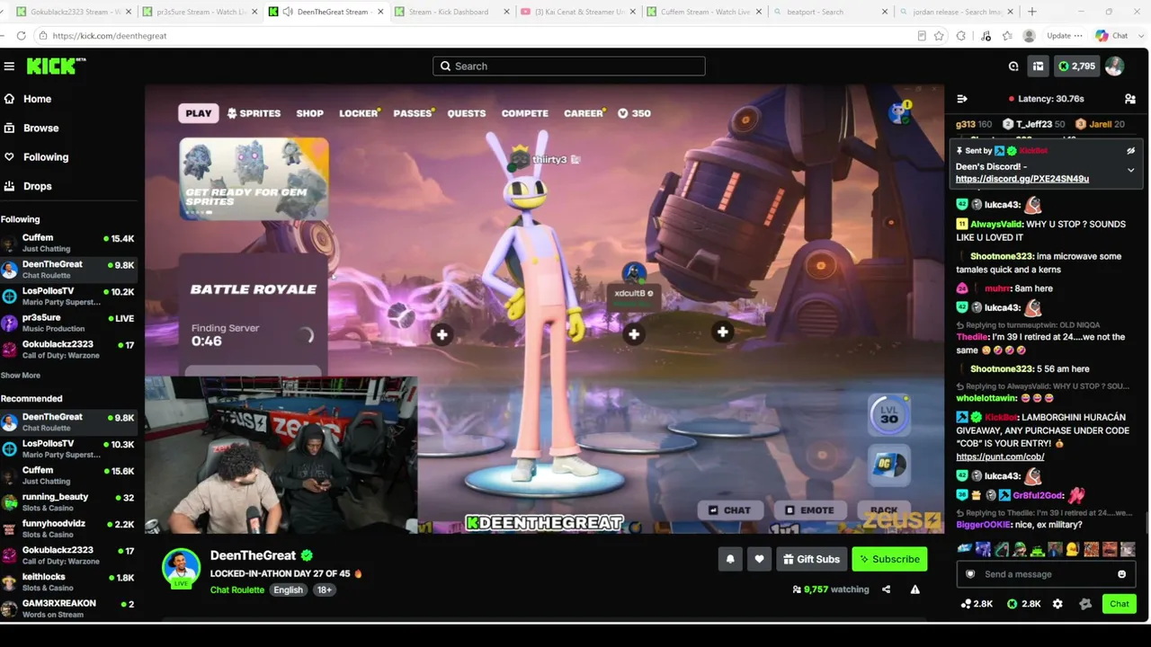The height and width of the screenshot is (647, 1151).
Task: Open running_beauty recommended channel
Action: click(67, 501)
